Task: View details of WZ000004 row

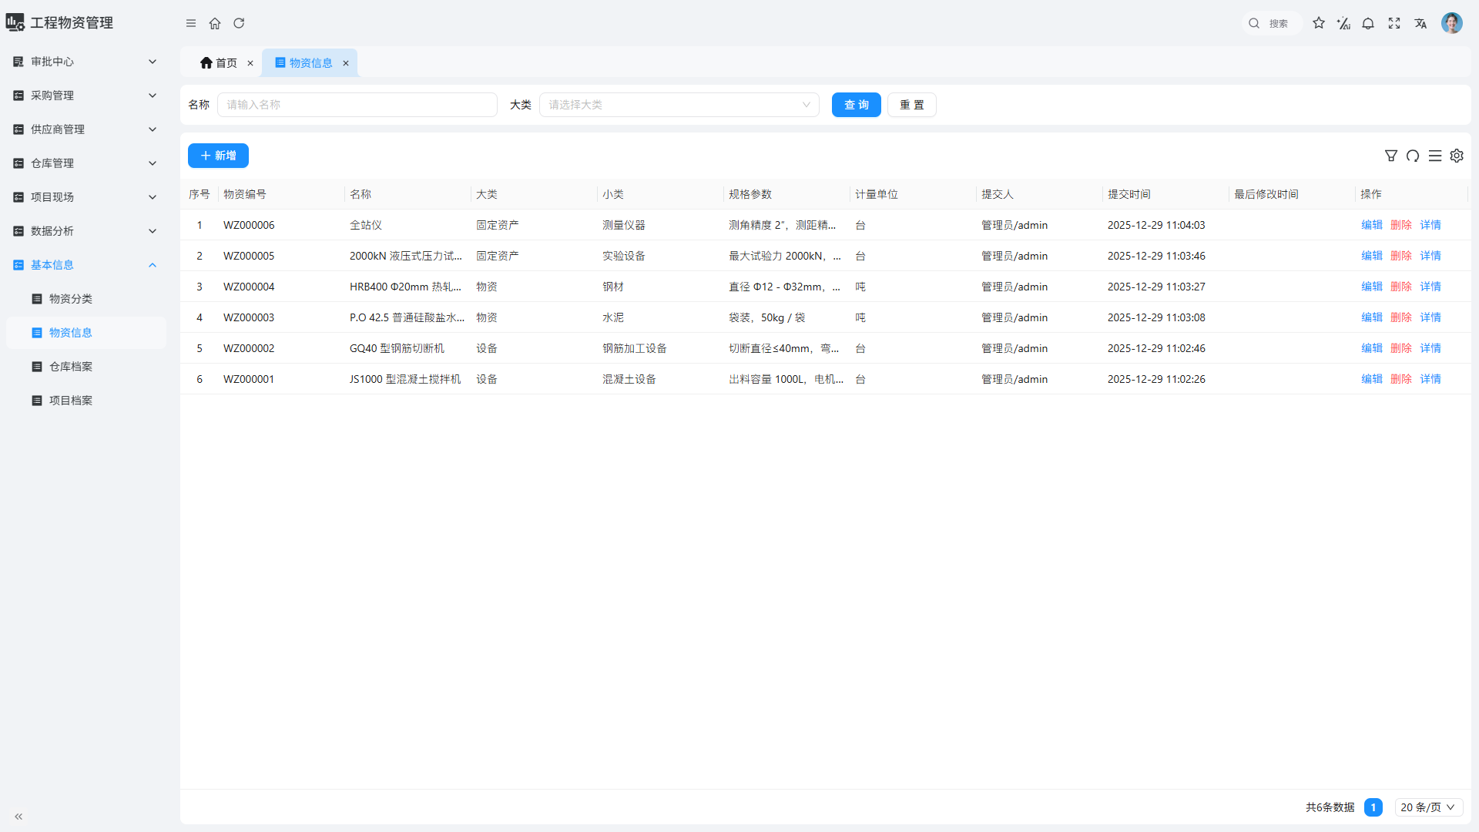Action: coord(1430,287)
